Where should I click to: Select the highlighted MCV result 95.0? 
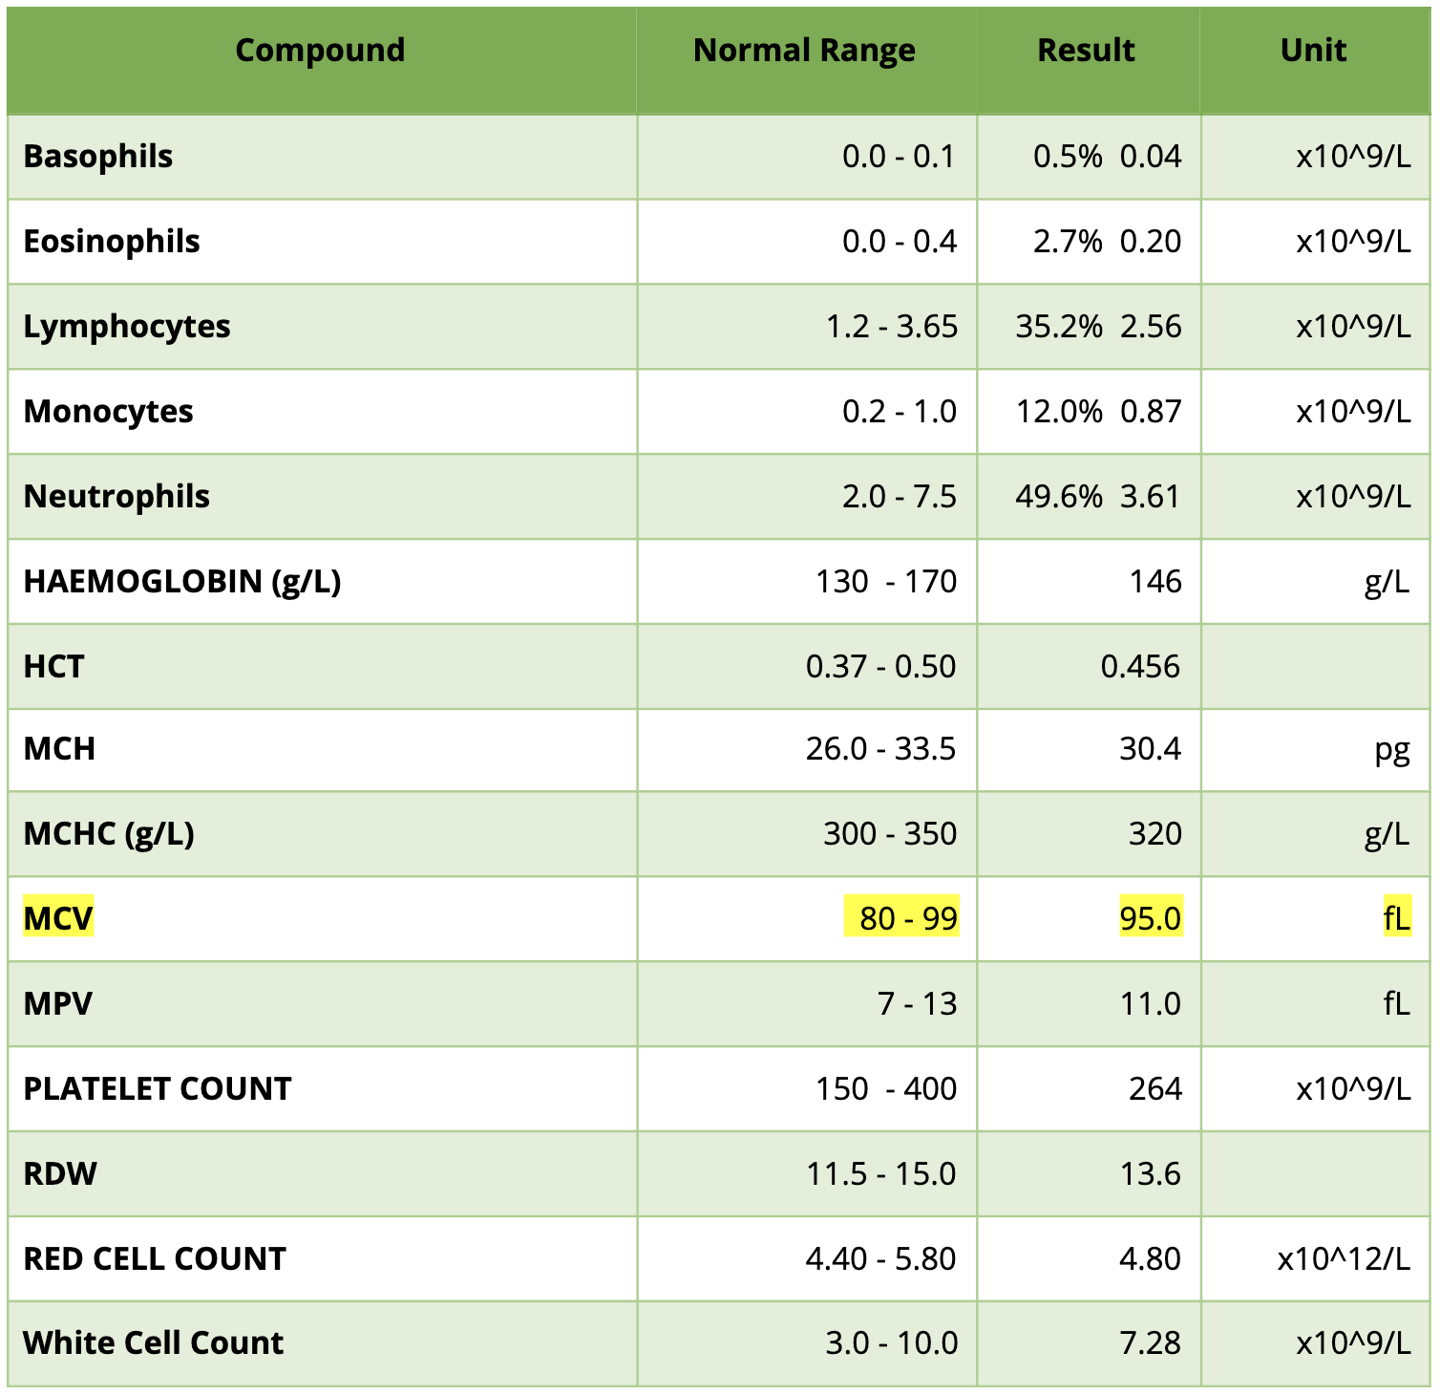[x=1150, y=918]
